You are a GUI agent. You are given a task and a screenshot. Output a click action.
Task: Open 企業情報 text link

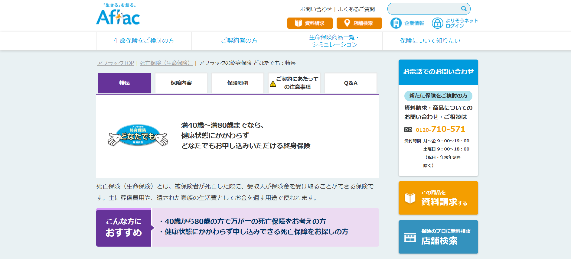pos(414,23)
